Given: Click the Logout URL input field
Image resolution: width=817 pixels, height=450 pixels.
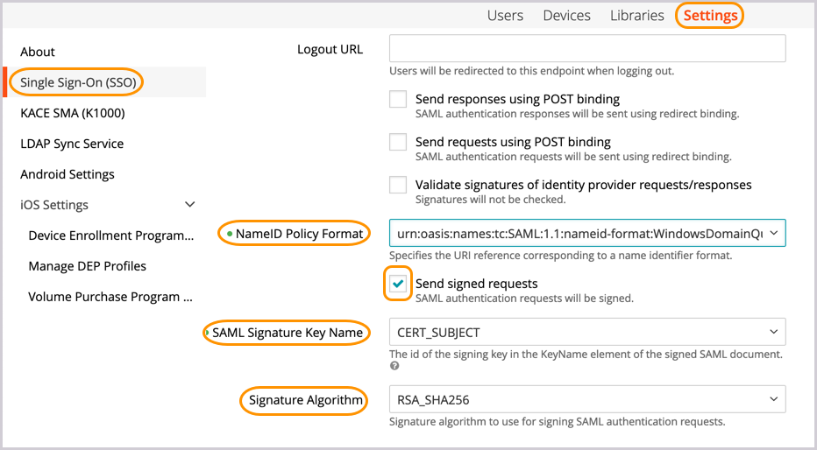Looking at the screenshot, I should point(587,49).
